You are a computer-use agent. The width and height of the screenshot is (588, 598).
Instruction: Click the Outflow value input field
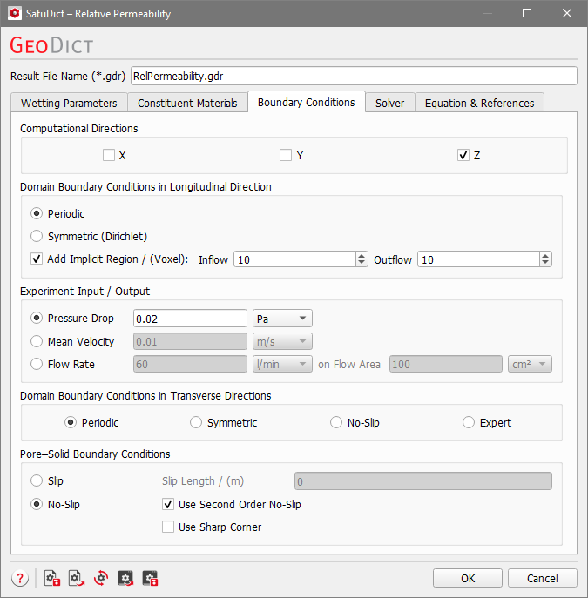pos(479,259)
